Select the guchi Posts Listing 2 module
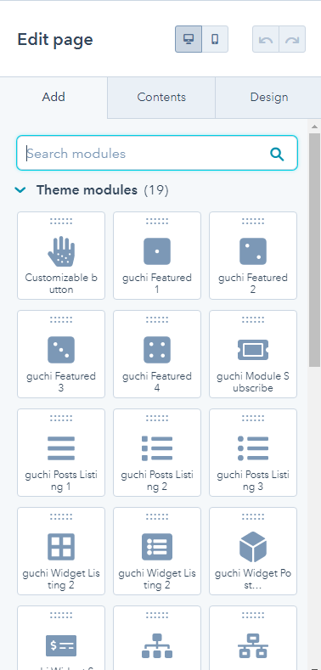The image size is (321, 670). click(x=157, y=453)
